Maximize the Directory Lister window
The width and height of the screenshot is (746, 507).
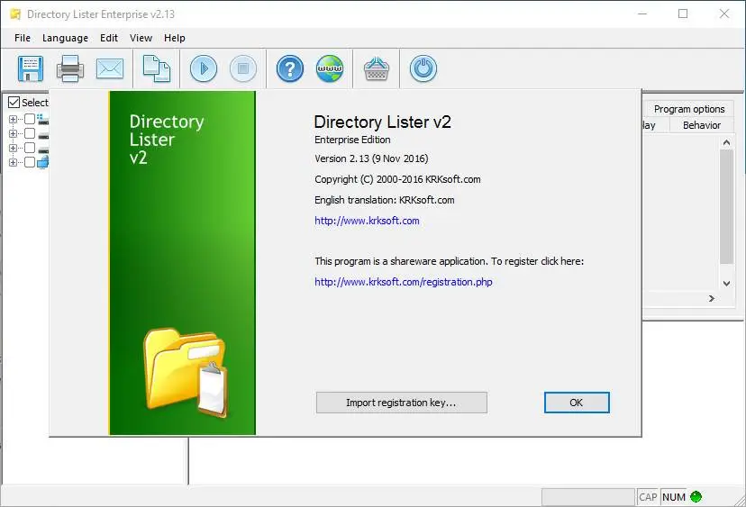pyautogui.click(x=683, y=14)
